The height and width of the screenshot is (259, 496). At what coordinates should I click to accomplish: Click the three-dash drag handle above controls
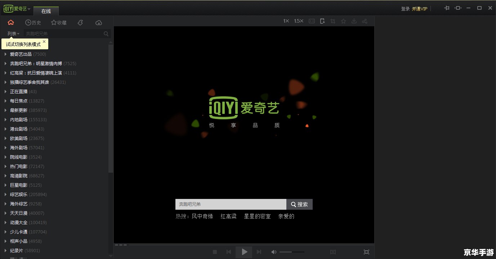click(121, 245)
